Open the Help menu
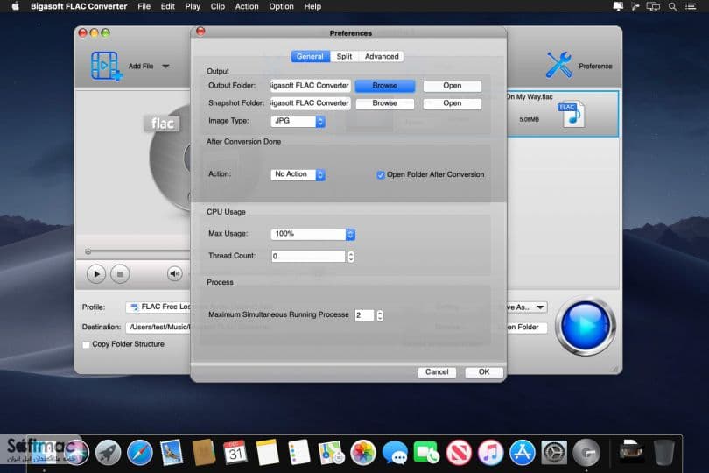Image resolution: width=709 pixels, height=473 pixels. [312, 6]
